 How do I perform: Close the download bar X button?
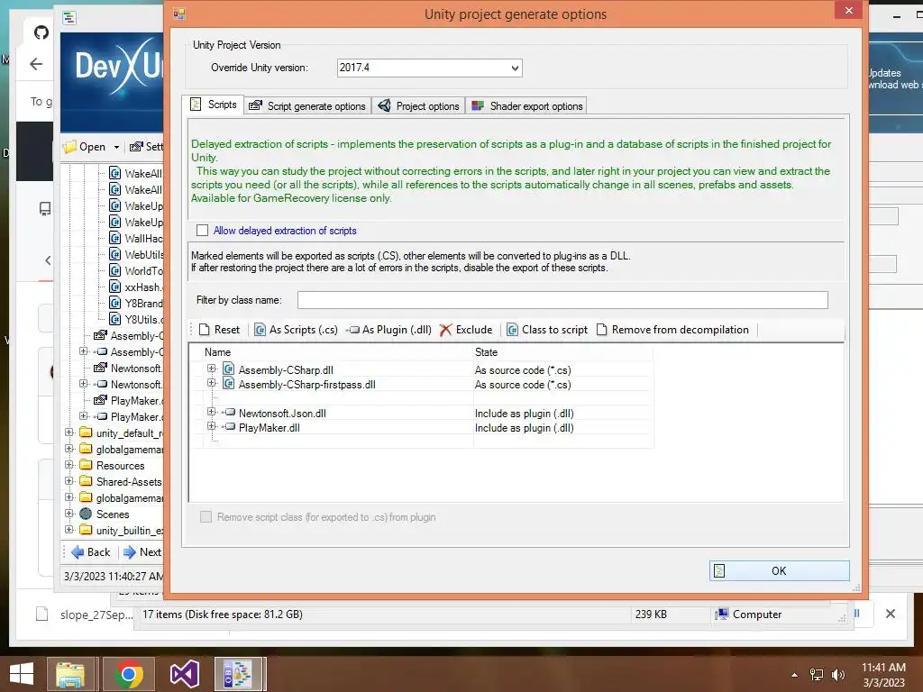[x=890, y=614]
